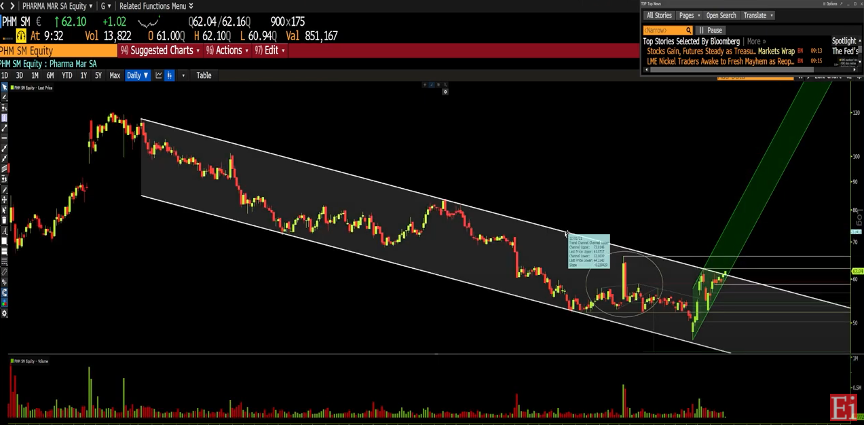Click the double-chevron after Related Functions Menu
864x425 pixels.
[x=191, y=6]
